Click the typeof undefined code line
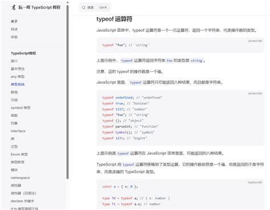 132,98
